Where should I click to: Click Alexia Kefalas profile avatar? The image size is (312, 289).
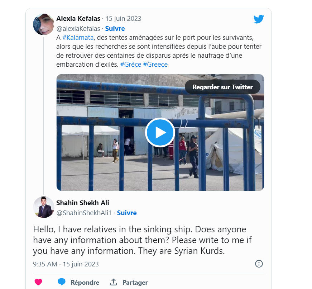click(x=44, y=24)
